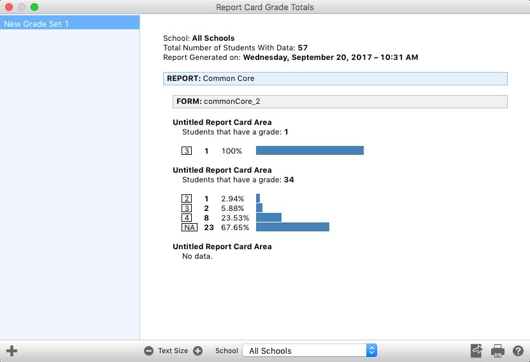Image resolution: width=530 pixels, height=362 pixels.
Task: Click the REPORT: Common Core header
Action: pyautogui.click(x=335, y=78)
